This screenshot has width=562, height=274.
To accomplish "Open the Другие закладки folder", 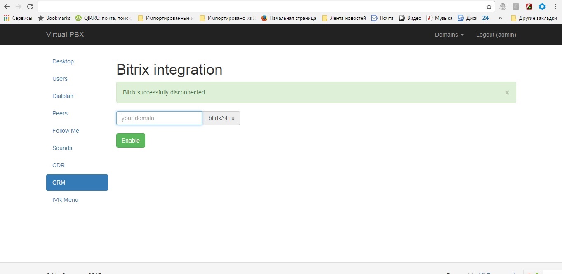I will [534, 18].
